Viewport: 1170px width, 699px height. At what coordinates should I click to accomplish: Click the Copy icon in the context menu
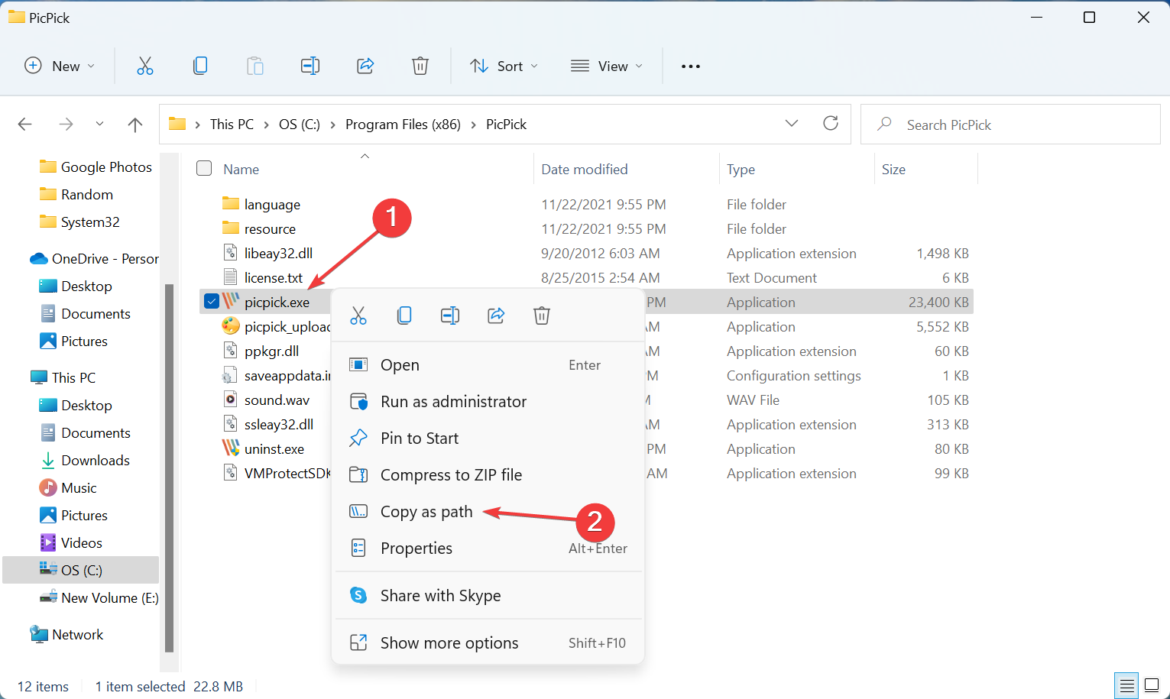pyautogui.click(x=404, y=316)
